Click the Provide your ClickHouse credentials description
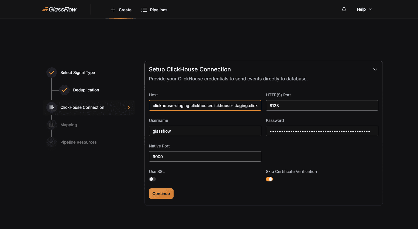Image resolution: width=418 pixels, height=229 pixels. (228, 79)
